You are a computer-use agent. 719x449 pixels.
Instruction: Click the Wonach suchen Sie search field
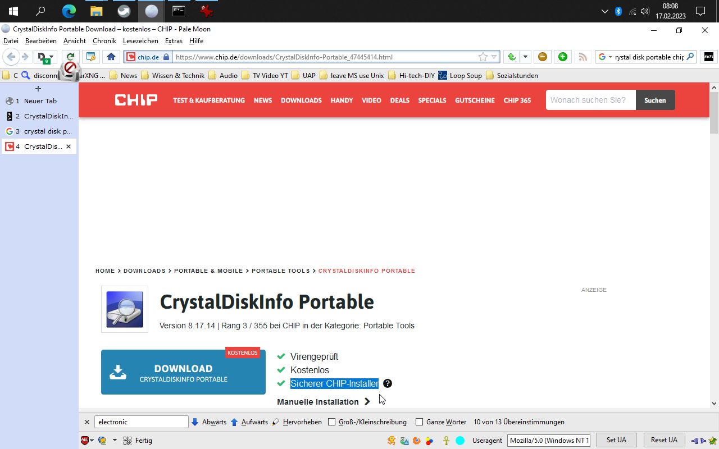click(x=591, y=100)
